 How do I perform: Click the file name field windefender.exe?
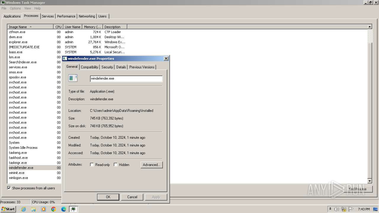pos(126,78)
